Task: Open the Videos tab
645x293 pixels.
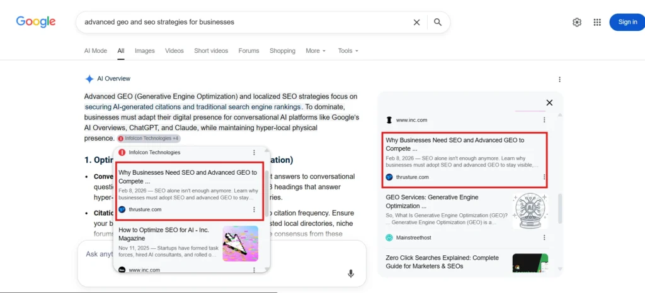Action: [174, 51]
